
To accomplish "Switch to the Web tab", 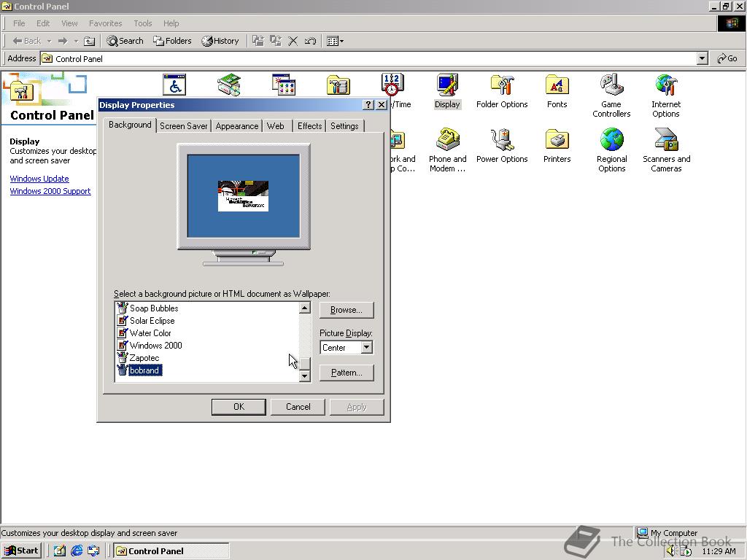I will (275, 125).
